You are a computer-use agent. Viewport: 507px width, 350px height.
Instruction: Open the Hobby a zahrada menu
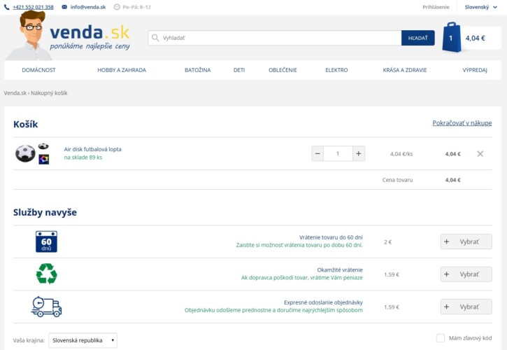[122, 70]
